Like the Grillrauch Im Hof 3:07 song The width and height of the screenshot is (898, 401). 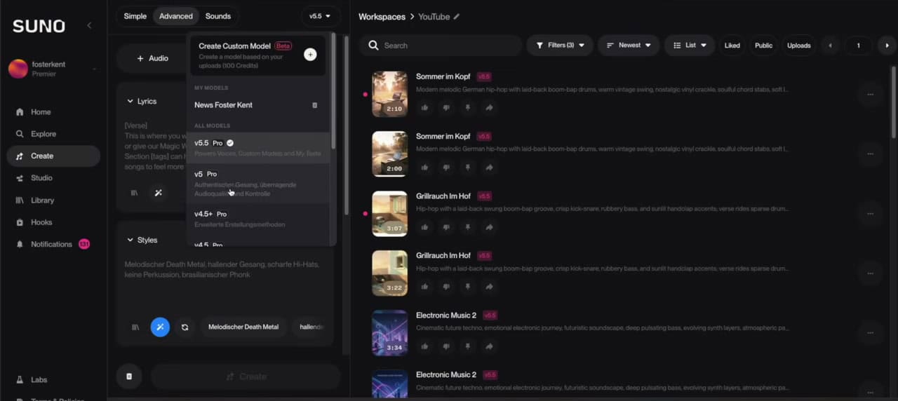point(424,227)
